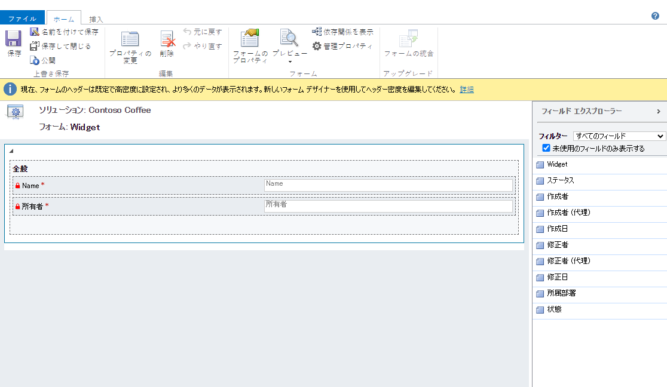Select the ステータス field in explorer
667x387 pixels.
click(x=560, y=180)
